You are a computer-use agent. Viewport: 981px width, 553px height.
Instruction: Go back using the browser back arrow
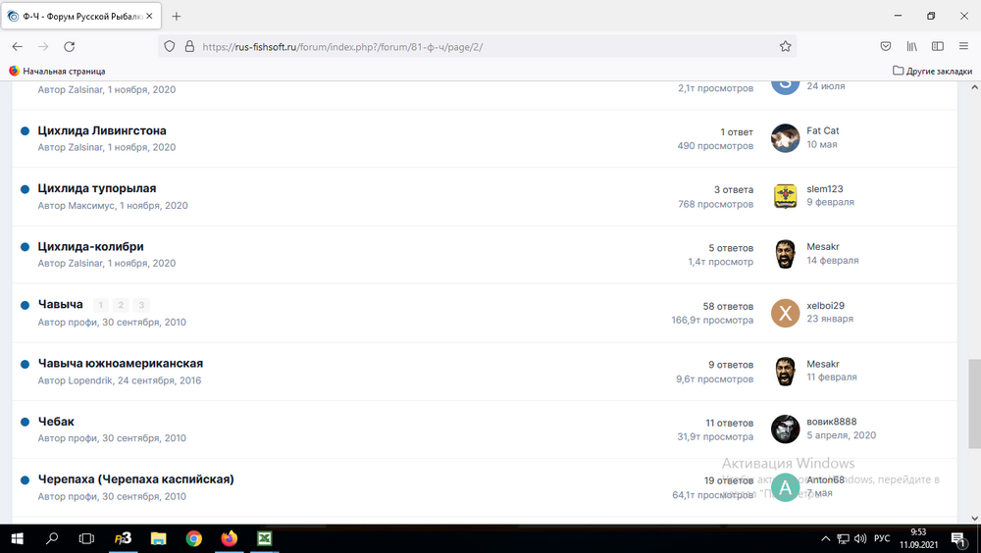click(x=18, y=46)
